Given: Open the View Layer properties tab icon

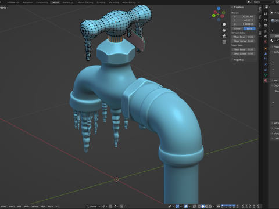Looking at the screenshot, I should coord(266,31).
